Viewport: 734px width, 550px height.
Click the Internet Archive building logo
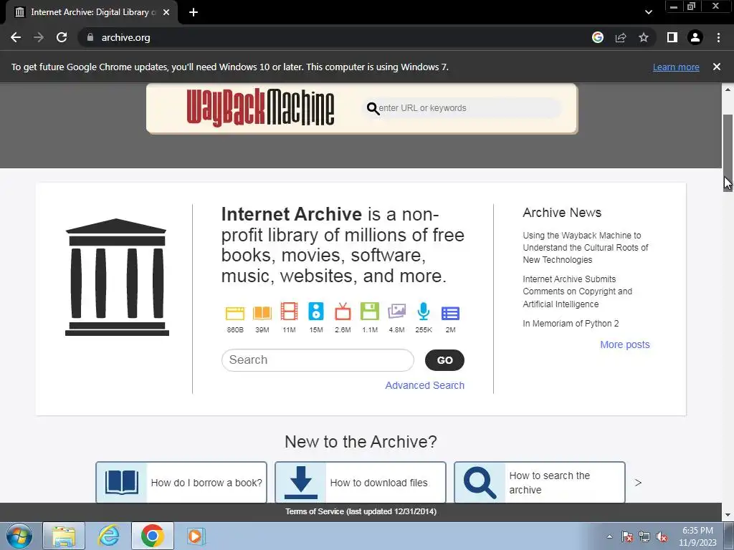tap(117, 277)
